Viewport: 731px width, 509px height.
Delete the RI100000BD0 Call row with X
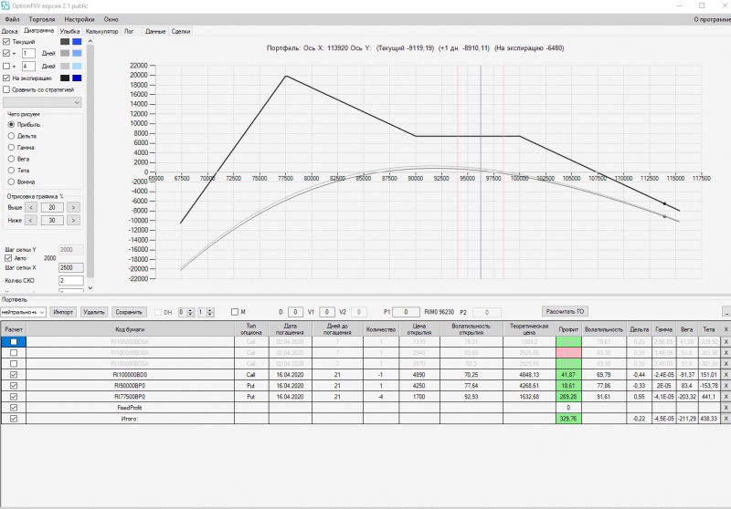coord(726,375)
